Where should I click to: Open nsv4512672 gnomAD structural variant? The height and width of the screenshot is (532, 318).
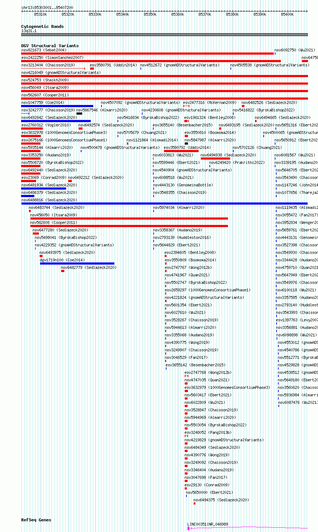[x=180, y=65]
